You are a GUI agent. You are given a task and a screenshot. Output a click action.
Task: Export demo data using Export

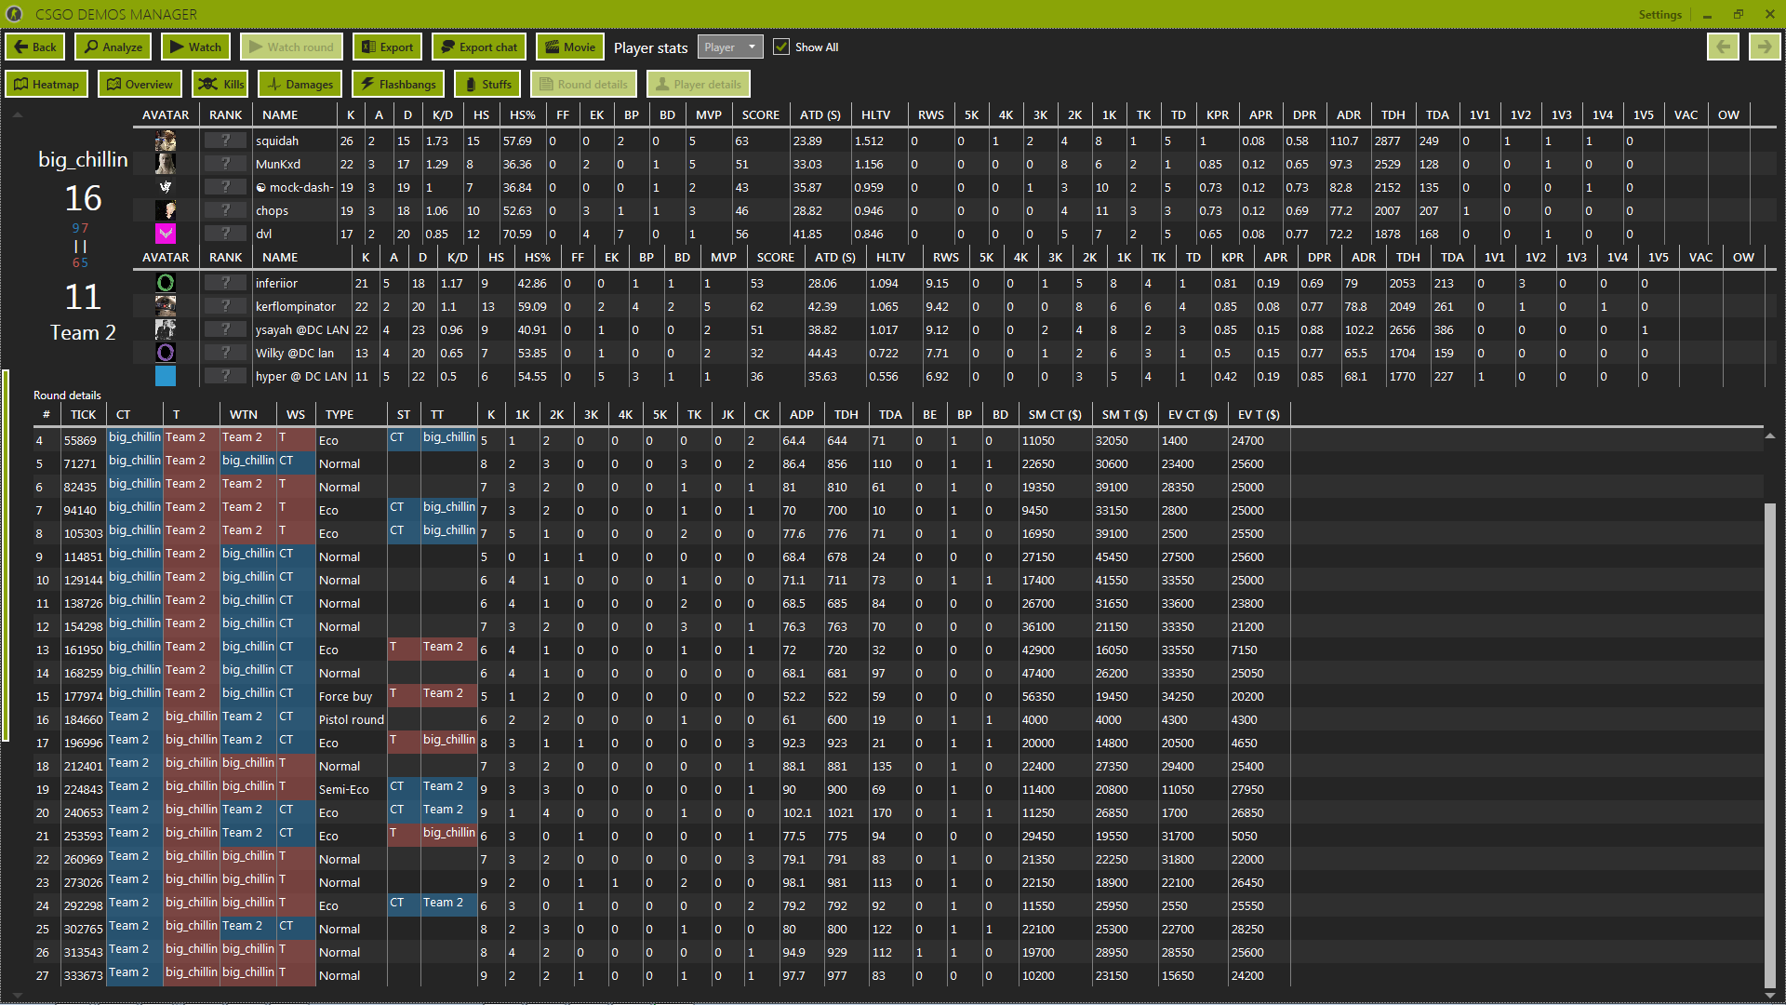[x=387, y=47]
